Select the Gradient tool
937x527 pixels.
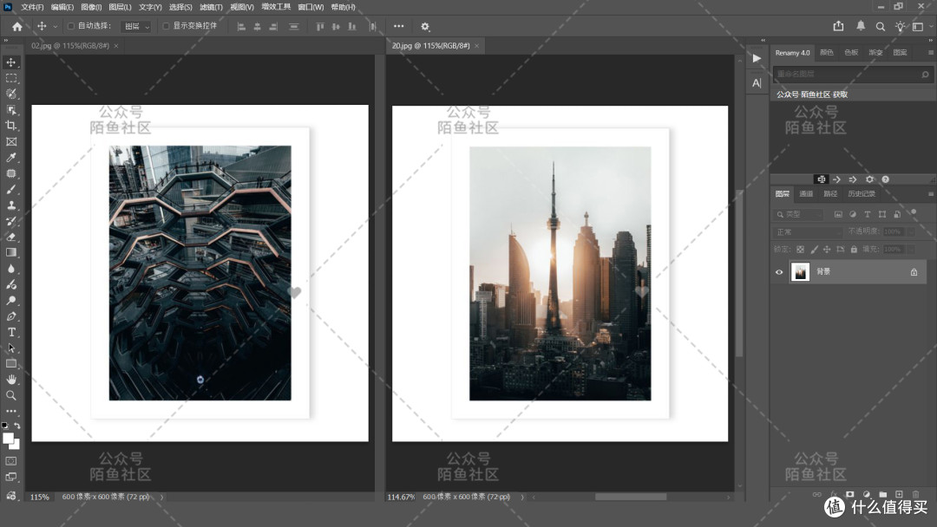point(11,252)
